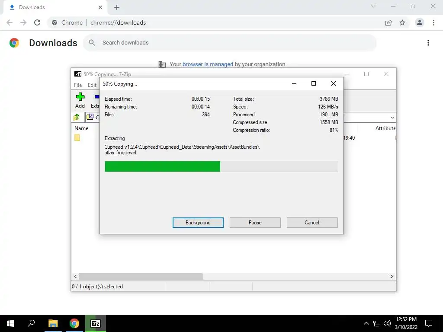This screenshot has width=443, height=332.
Task: Open the File menu in 7-Zip
Action: point(78,85)
